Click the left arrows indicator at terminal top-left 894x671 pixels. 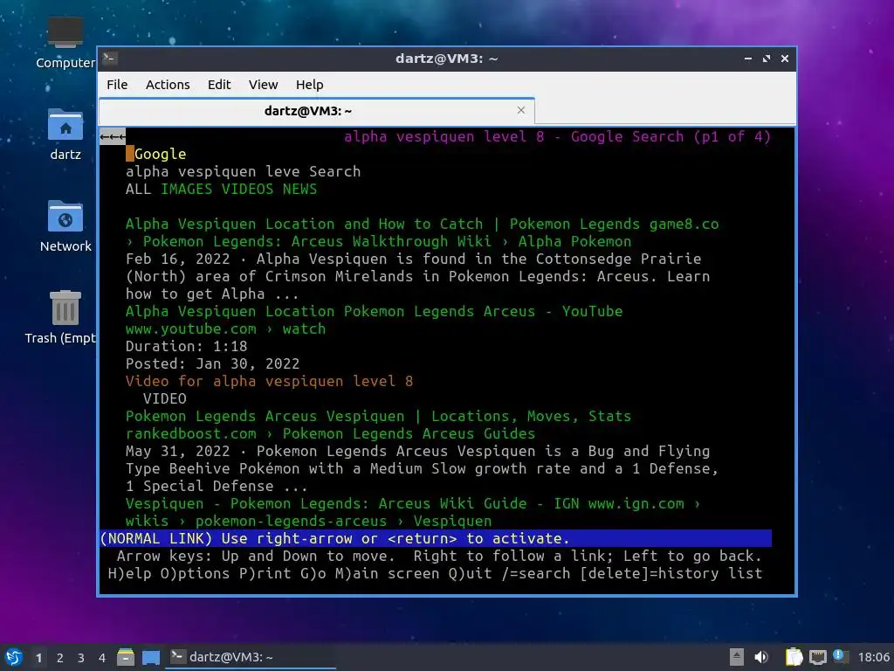[x=113, y=137]
